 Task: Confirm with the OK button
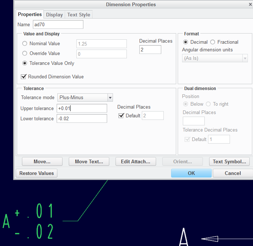point(191,173)
